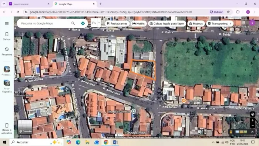Expand the dropdown beside the flag tool
The width and height of the screenshot is (259, 146).
99,23
